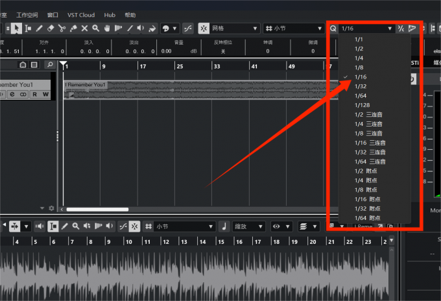The image size is (441, 301).
Task: Open the color palette selector
Action: point(170,29)
